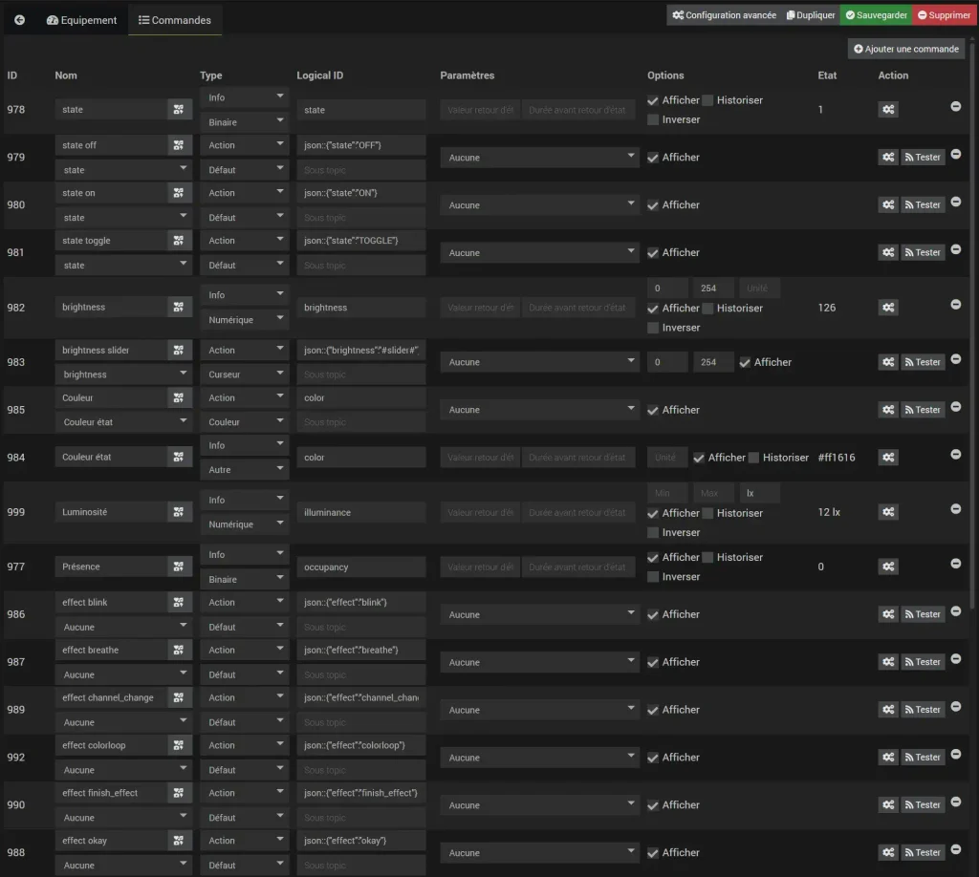Image resolution: width=979 pixels, height=877 pixels.
Task: Open advanced settings gear for command 978
Action: click(888, 109)
